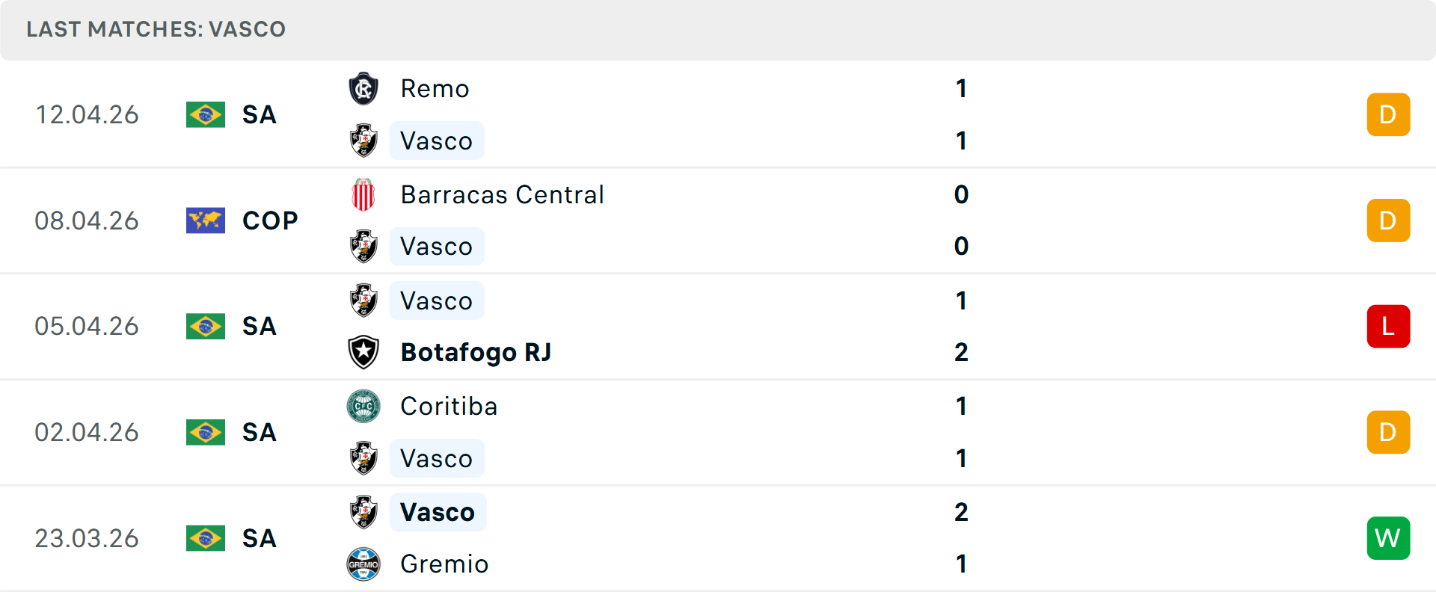The image size is (1436, 592).
Task: Click Brazil flag in 12.04.26 row
Action: [206, 115]
